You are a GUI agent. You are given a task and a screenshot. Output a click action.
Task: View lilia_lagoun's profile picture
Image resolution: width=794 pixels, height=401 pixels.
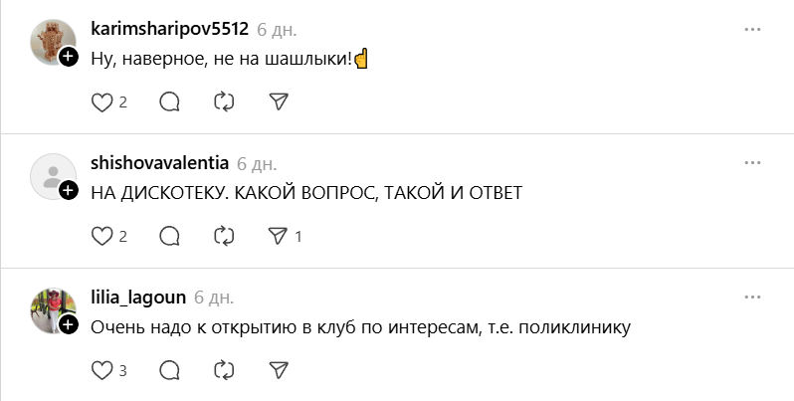tap(52, 309)
